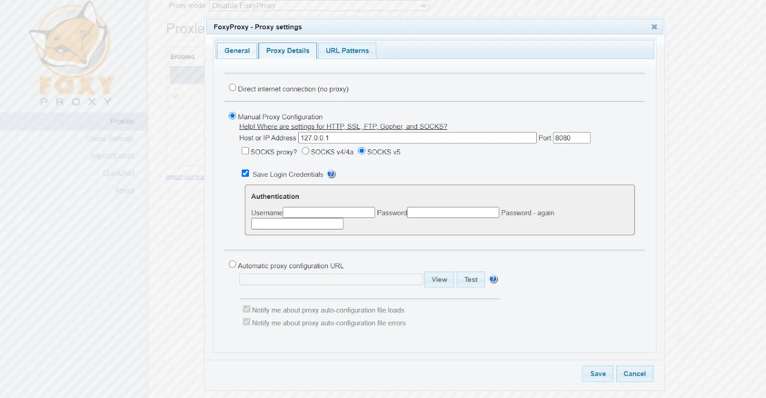Focus the Port field showing 8080
Viewport: 766px width, 398px height.
pos(572,138)
